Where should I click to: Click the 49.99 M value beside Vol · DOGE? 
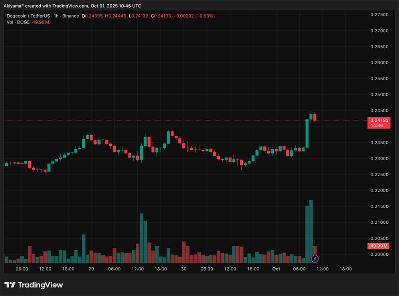coord(40,22)
